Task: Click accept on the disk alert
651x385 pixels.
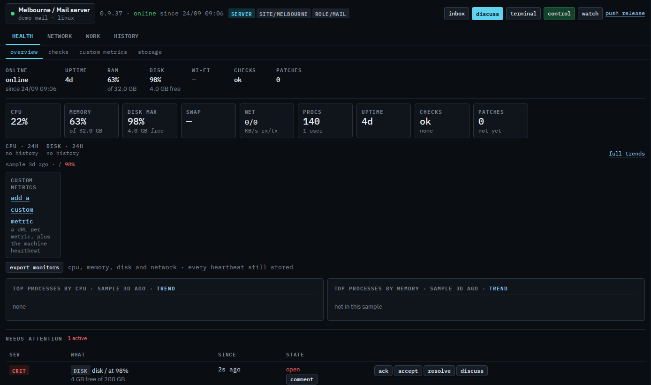Action: pos(408,371)
